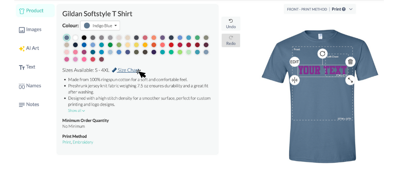This screenshot has width=398, height=176.
Task: Click the rotate handle above YOUR TEXT
Action: click(x=322, y=54)
